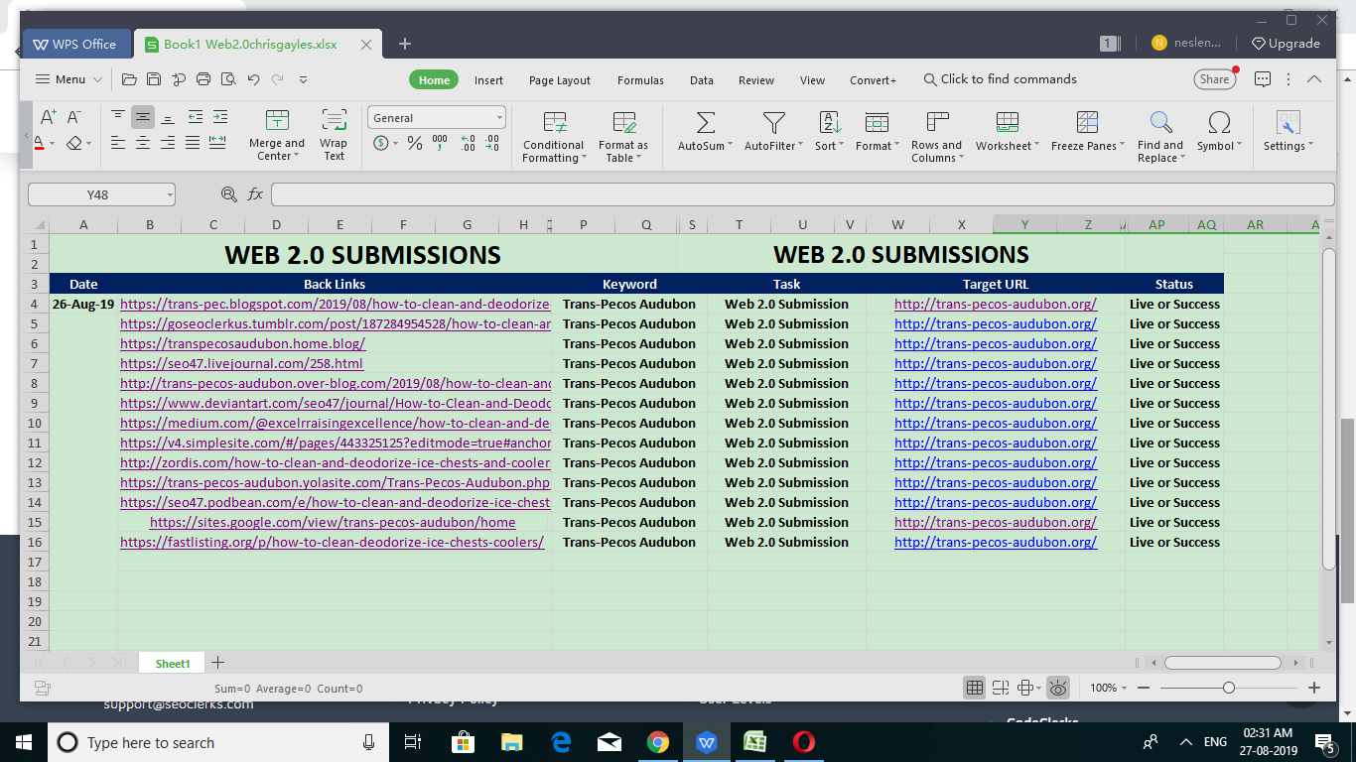Open the General number format dropdown
The width and height of the screenshot is (1356, 762).
point(499,118)
